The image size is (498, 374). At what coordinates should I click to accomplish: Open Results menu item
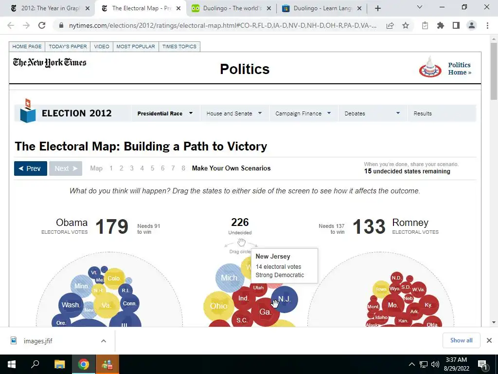[x=423, y=113]
